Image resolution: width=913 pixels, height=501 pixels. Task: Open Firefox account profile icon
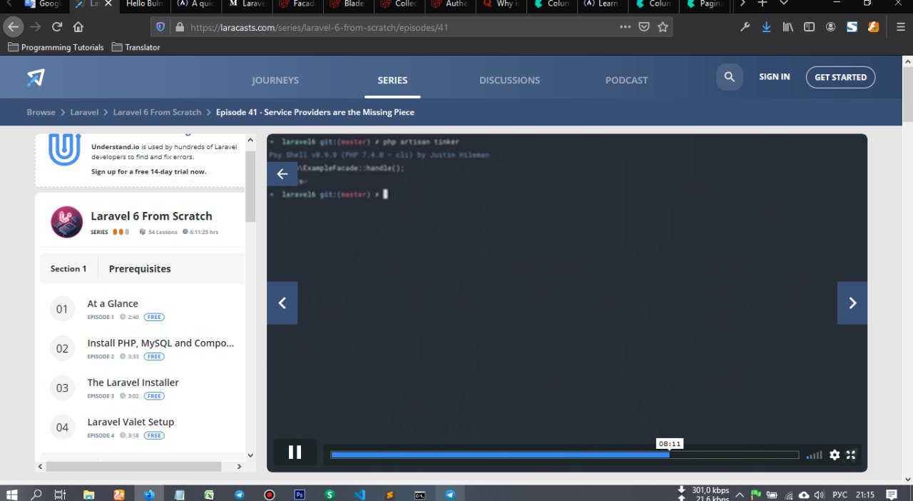coord(831,27)
